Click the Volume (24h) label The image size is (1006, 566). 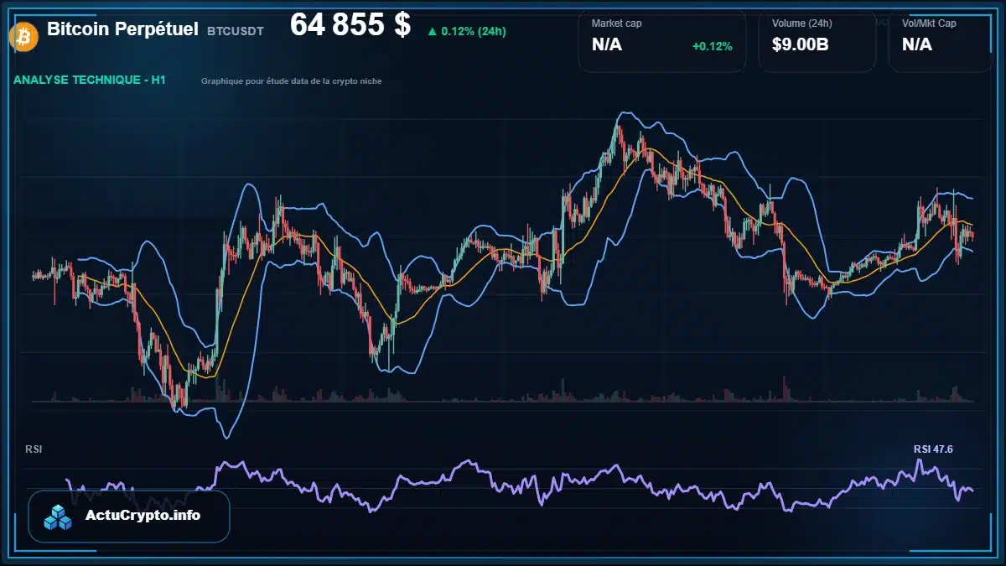(803, 23)
